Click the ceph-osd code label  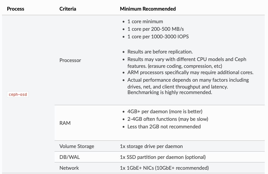(18, 95)
